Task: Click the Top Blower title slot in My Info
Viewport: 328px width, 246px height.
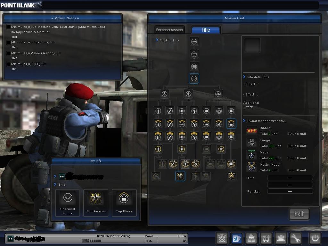Action: pos(125,203)
